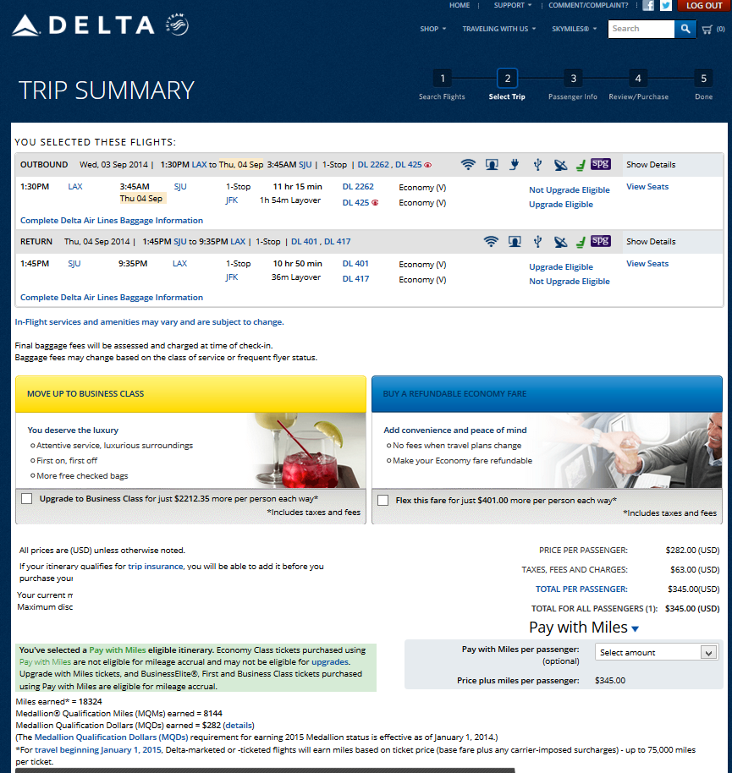732x773 pixels.
Task: Click the Log Out button
Action: coord(704,5)
